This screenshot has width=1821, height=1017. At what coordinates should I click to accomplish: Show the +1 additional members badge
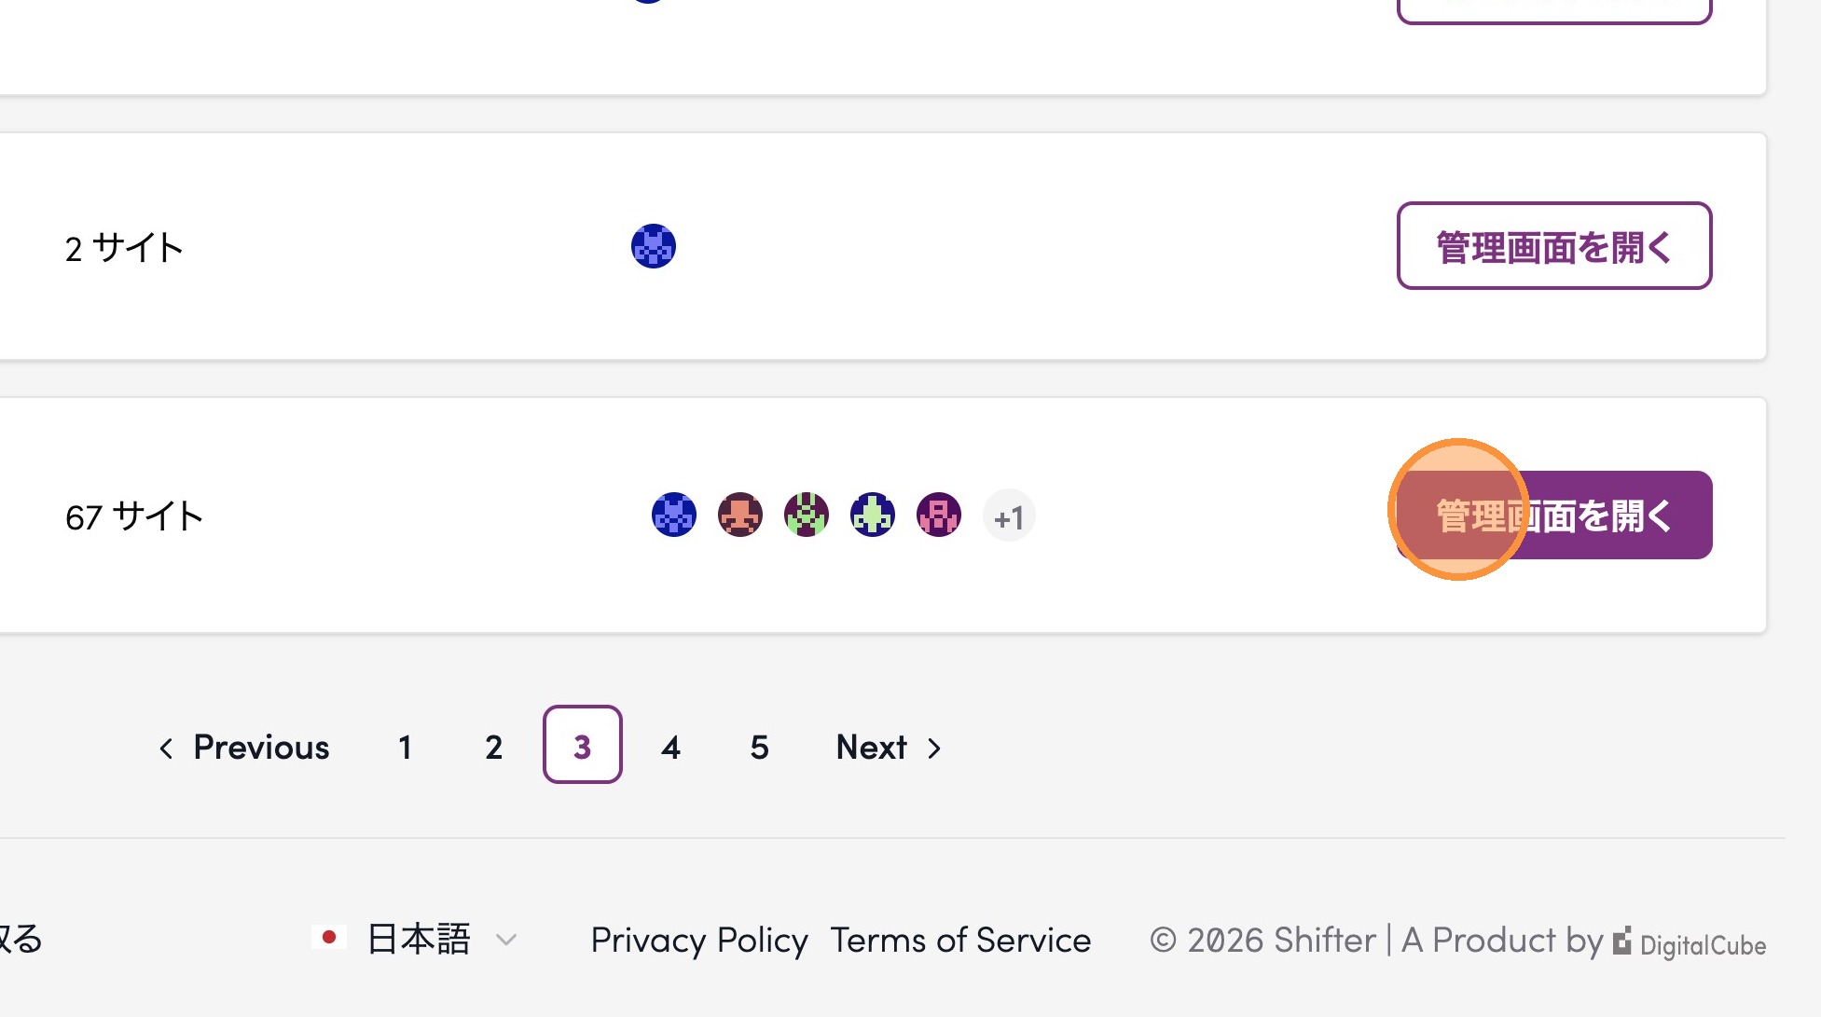(1009, 515)
